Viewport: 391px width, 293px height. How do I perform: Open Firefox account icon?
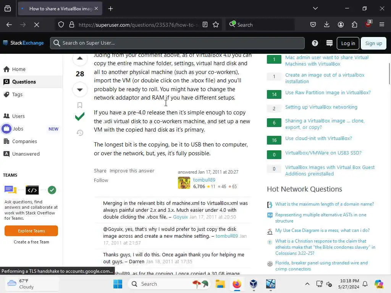pyautogui.click(x=341, y=25)
